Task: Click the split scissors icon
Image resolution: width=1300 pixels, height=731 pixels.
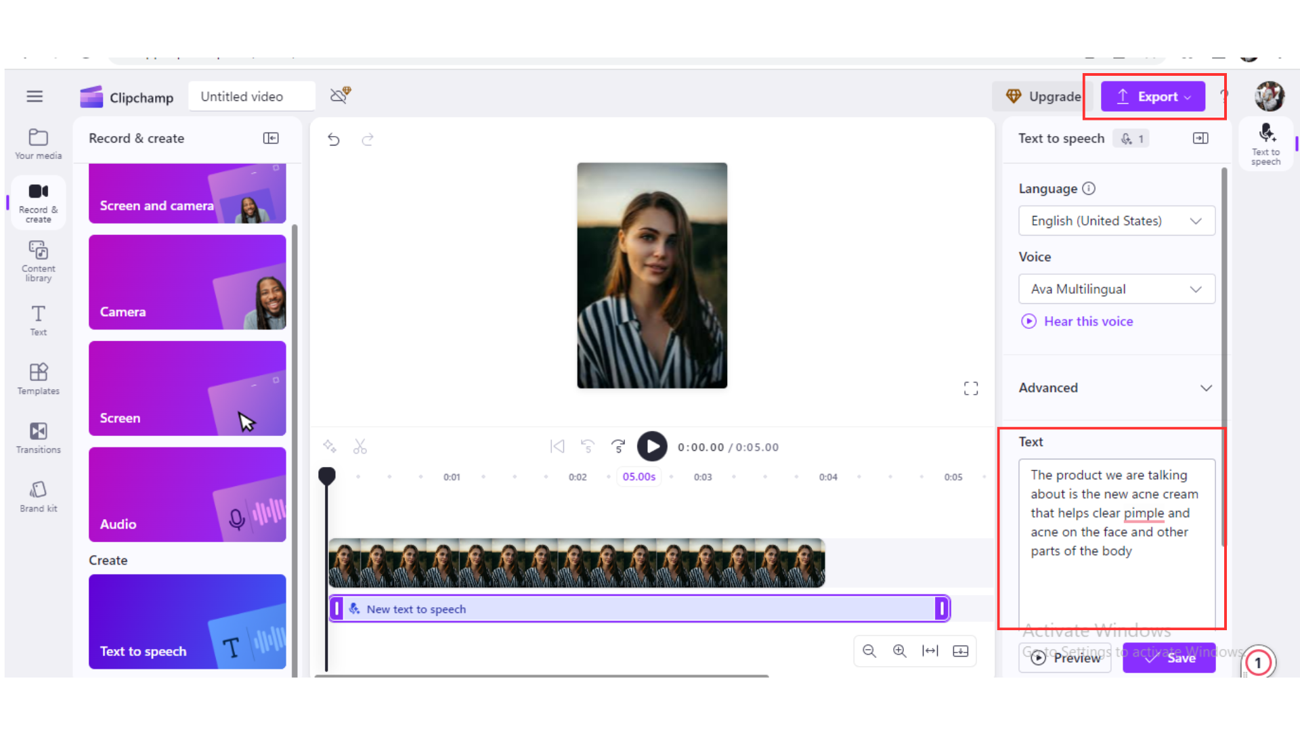Action: coord(360,447)
